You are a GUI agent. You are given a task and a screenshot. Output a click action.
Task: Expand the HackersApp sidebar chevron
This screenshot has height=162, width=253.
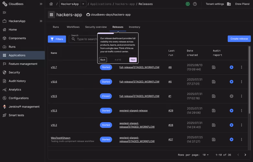click(41, 21)
